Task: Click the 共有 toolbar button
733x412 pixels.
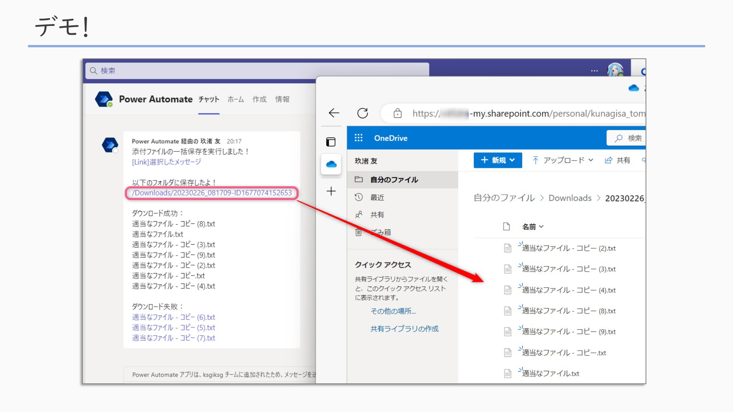Action: pos(617,160)
